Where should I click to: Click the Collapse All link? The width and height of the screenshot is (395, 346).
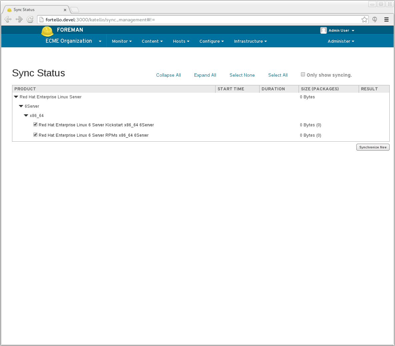(x=168, y=75)
